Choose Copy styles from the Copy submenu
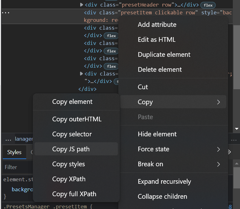 (x=68, y=164)
